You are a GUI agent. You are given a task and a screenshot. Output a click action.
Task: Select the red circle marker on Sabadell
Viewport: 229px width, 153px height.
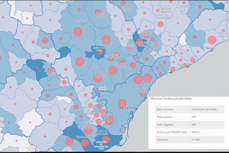(x=106, y=40)
